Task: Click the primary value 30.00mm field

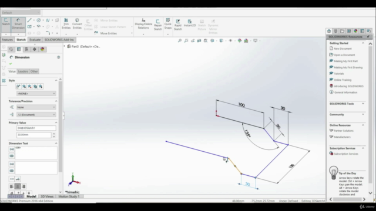Action: [34, 135]
